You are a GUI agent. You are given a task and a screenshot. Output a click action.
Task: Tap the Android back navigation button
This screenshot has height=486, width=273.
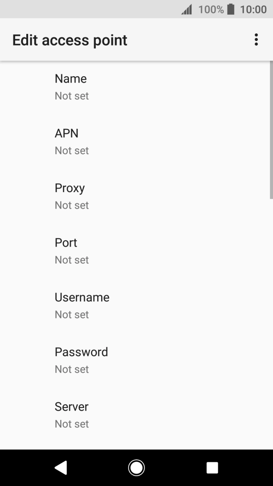tap(61, 467)
